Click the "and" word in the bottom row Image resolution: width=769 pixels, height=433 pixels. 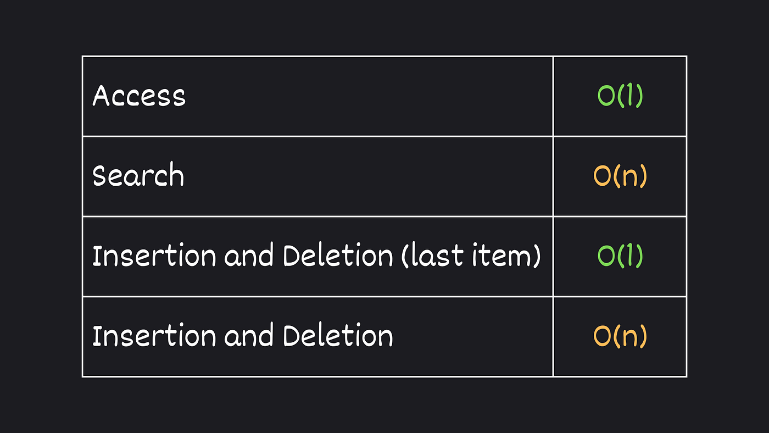coord(249,337)
